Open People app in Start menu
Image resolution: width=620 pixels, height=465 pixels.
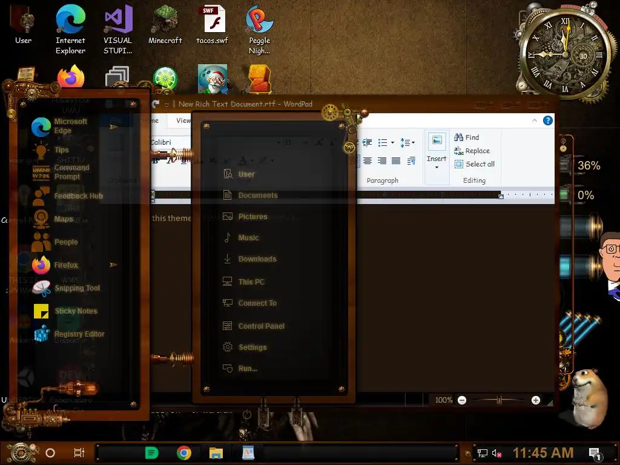(x=55, y=242)
